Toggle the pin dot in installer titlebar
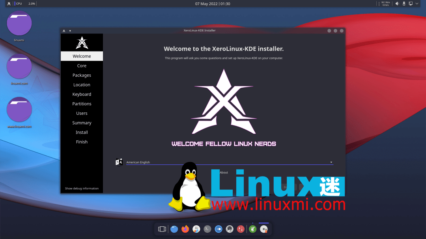Screen dimensions: 426x239 pyautogui.click(x=70, y=31)
